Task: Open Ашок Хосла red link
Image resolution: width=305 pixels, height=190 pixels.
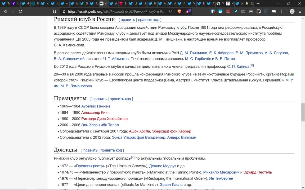Action: pos(140,131)
